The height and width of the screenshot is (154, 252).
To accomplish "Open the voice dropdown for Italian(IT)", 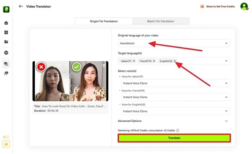I will pyautogui.click(x=176, y=83).
